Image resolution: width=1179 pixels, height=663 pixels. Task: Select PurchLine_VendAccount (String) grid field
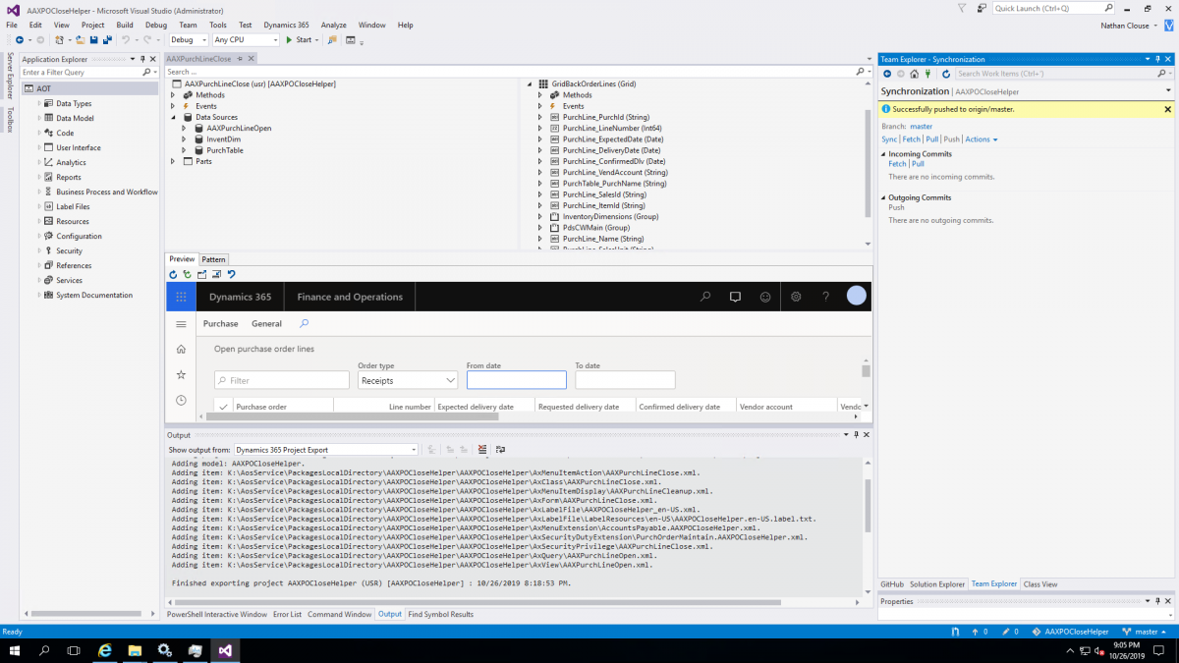click(615, 172)
